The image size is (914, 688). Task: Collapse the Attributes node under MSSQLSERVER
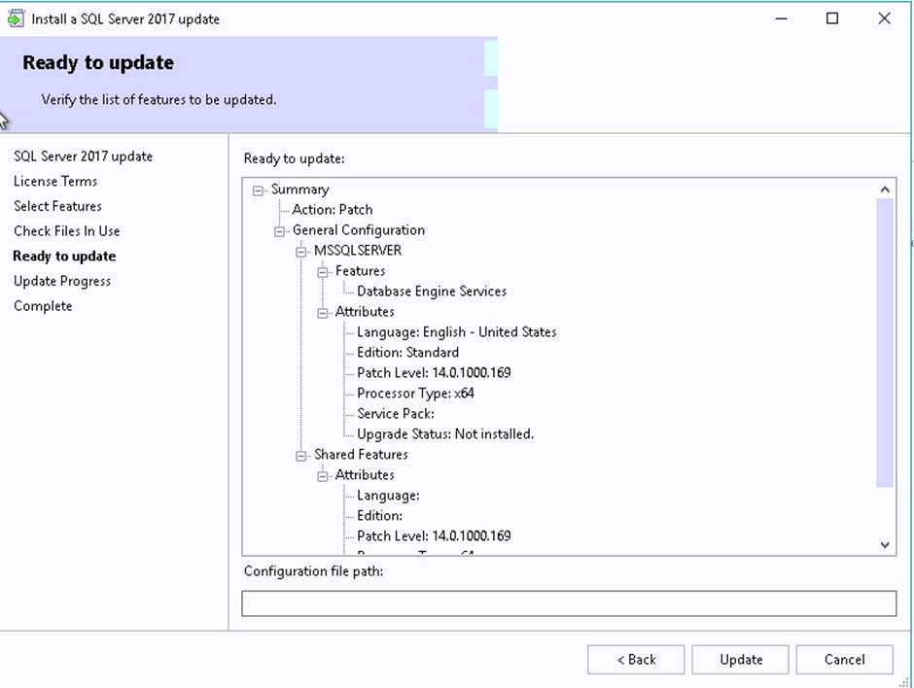323,313
